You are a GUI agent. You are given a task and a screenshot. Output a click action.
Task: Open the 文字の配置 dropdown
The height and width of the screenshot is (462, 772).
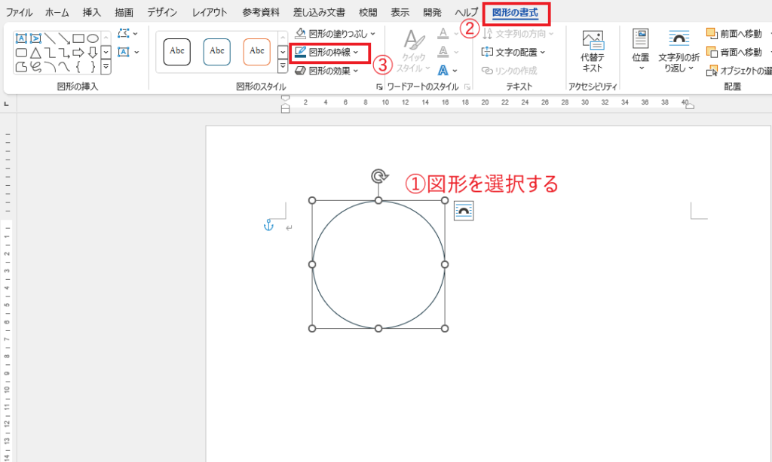[513, 52]
